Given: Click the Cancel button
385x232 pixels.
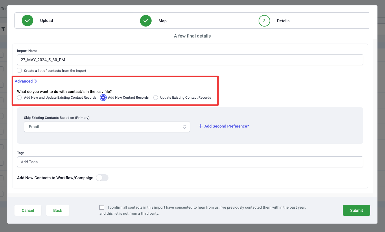Looking at the screenshot, I should tap(28, 210).
